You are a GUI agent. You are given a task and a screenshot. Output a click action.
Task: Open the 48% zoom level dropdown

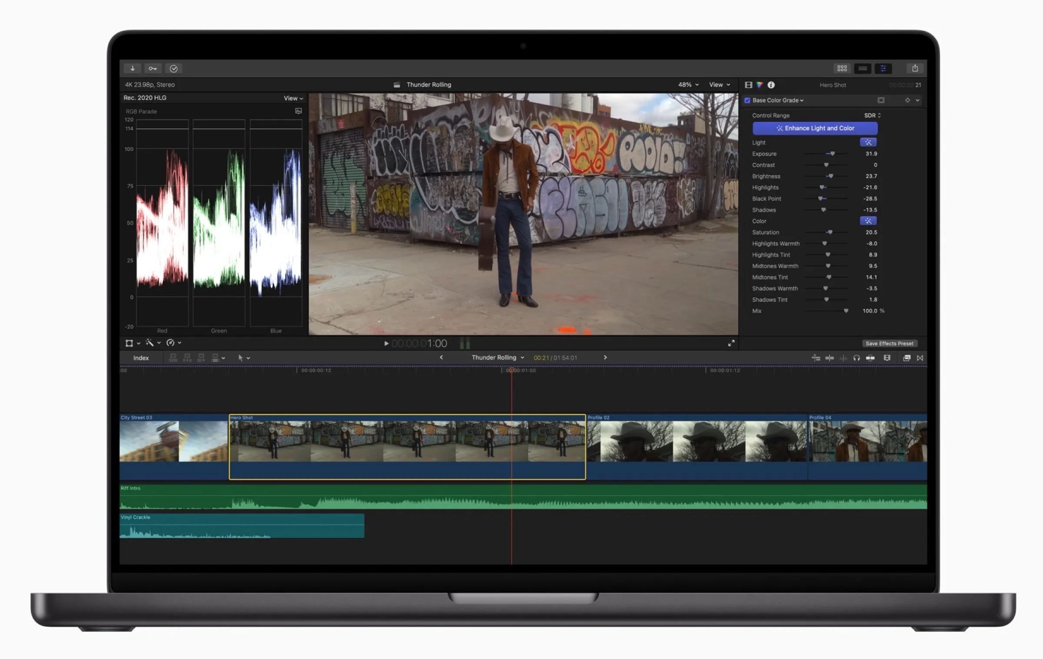[x=688, y=85]
